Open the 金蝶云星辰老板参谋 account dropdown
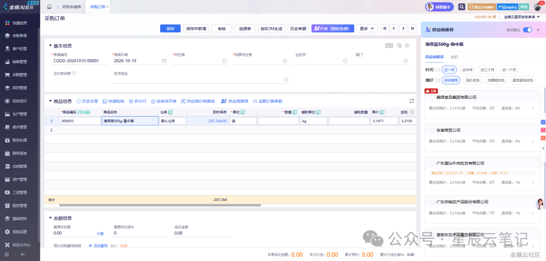The width and height of the screenshot is (546, 261). (x=523, y=17)
